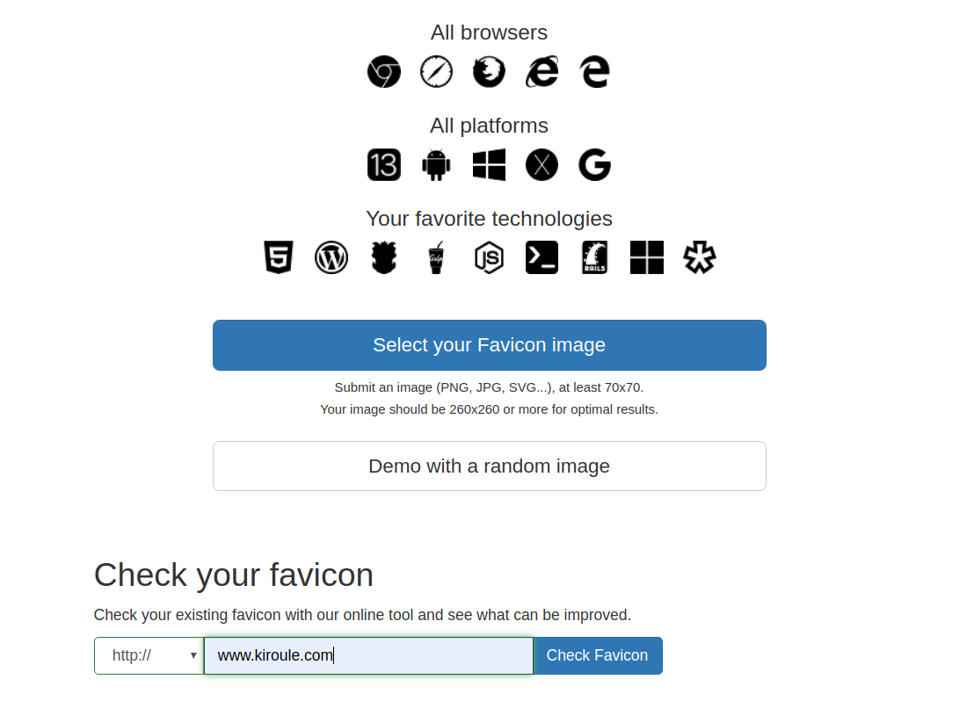Click the www.kiroule.com URL input field

[x=368, y=655]
